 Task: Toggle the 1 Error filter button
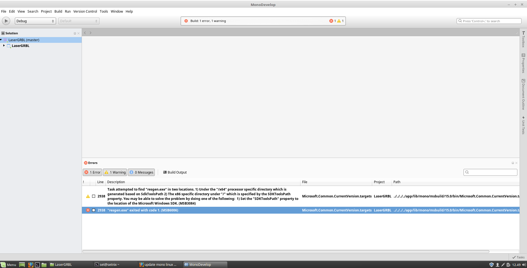pyautogui.click(x=92, y=172)
